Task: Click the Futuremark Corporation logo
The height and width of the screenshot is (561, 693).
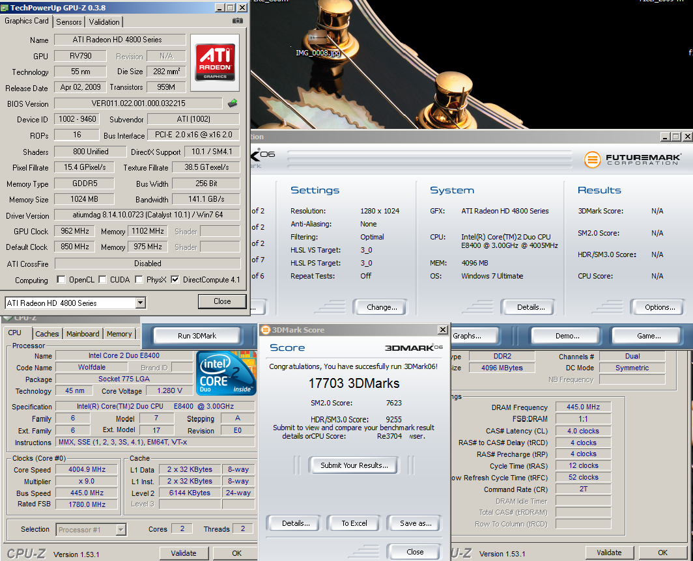Action: pos(632,159)
